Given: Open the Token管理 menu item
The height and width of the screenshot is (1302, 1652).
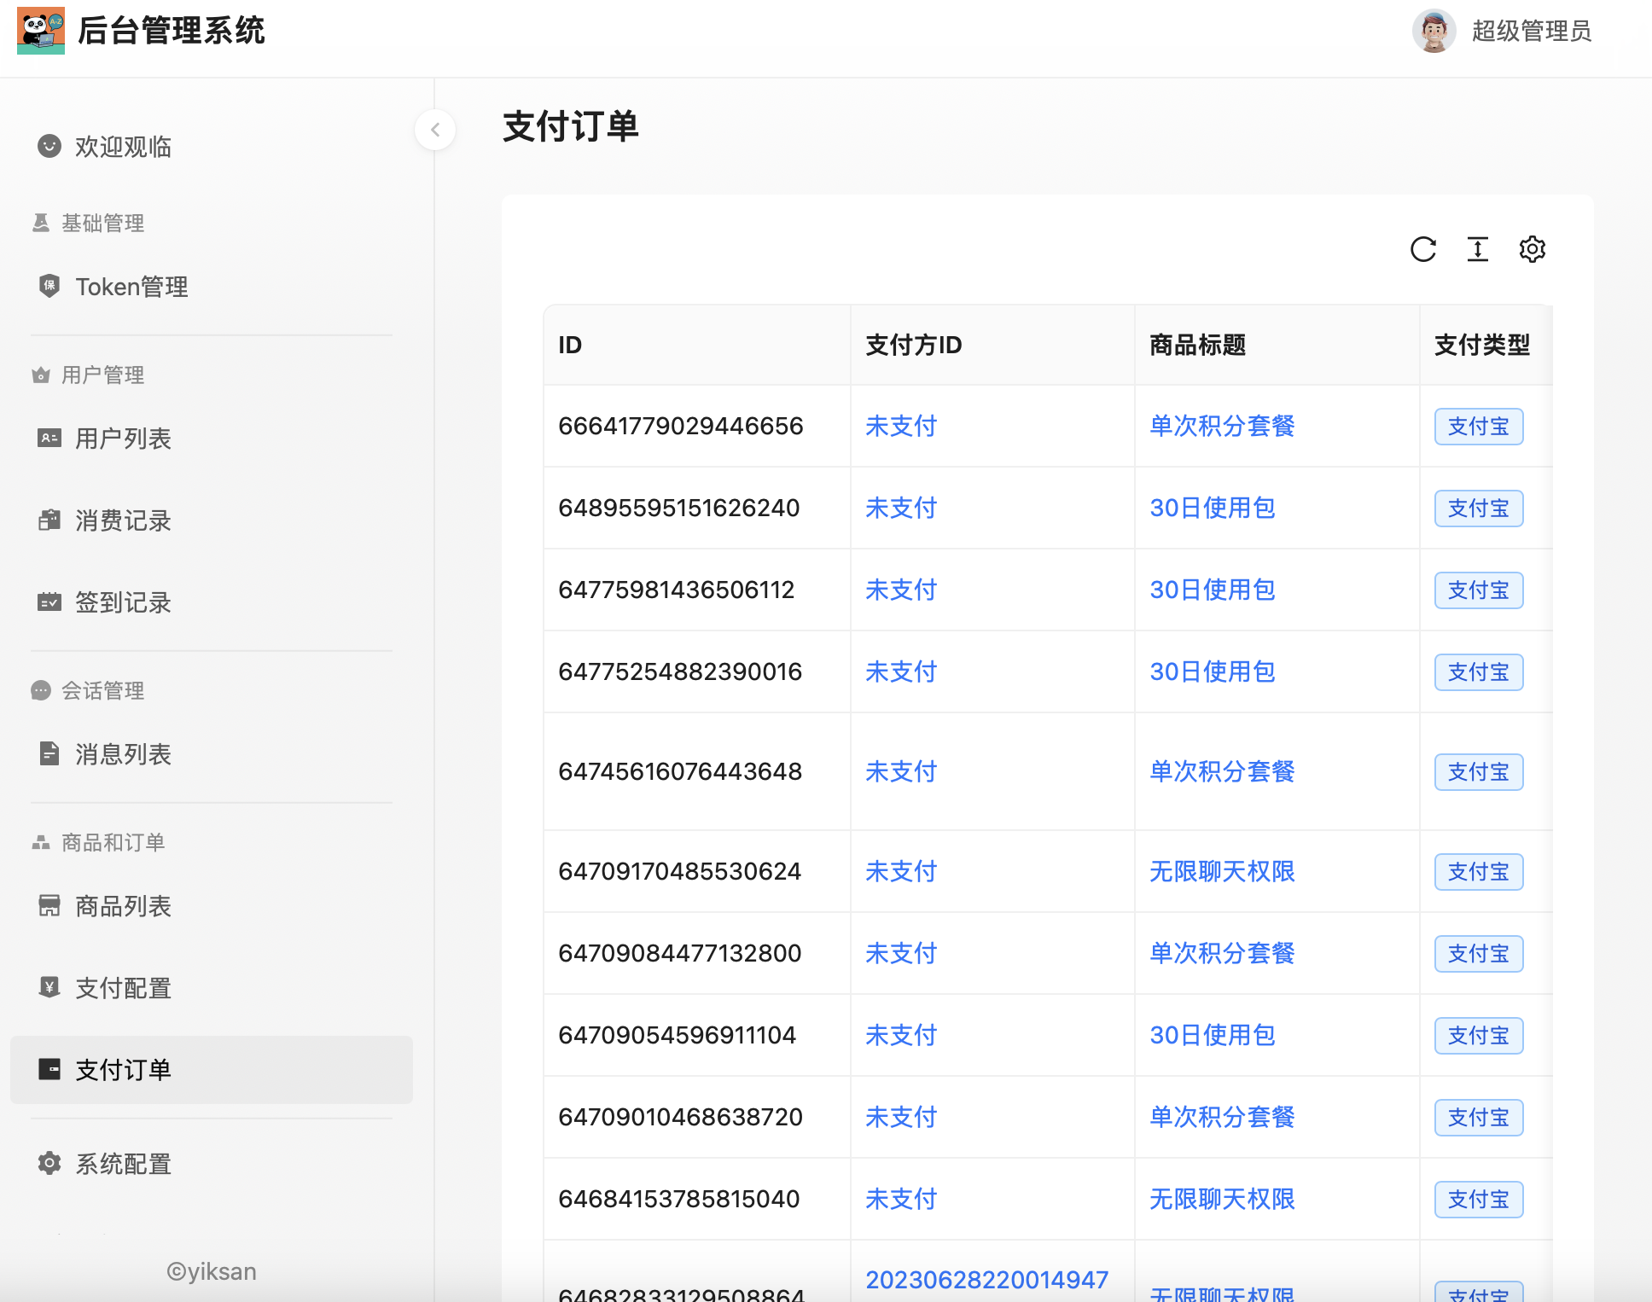Looking at the screenshot, I should click(212, 287).
